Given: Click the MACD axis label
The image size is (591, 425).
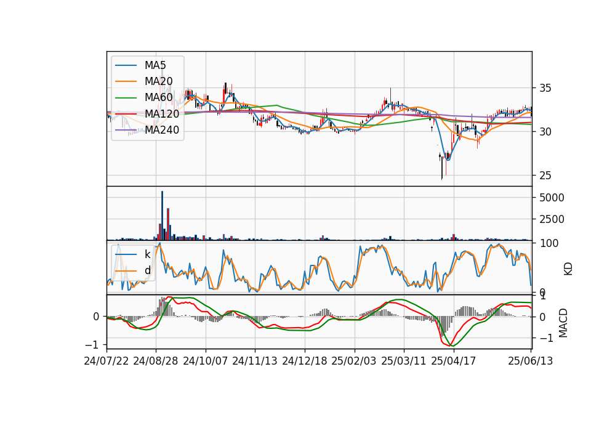Looking at the screenshot, I should pos(563,323).
